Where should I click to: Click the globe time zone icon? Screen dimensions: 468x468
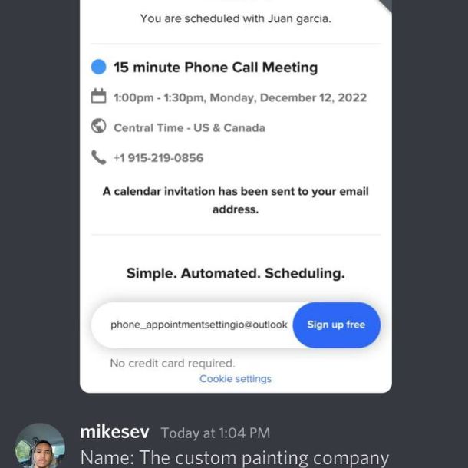coord(98,127)
